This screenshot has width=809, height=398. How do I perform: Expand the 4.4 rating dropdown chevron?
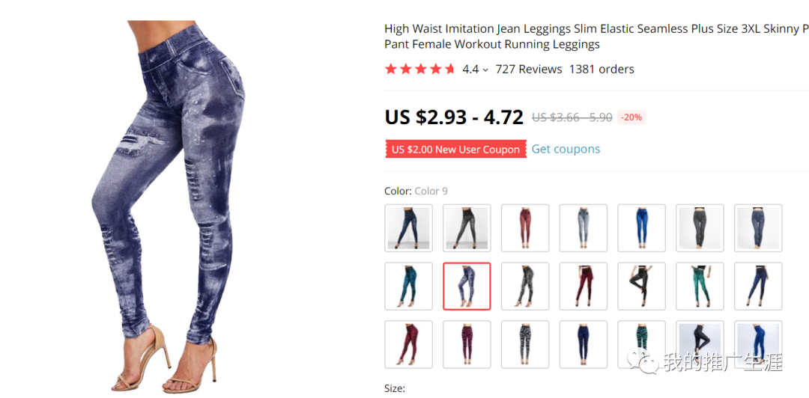click(x=485, y=70)
